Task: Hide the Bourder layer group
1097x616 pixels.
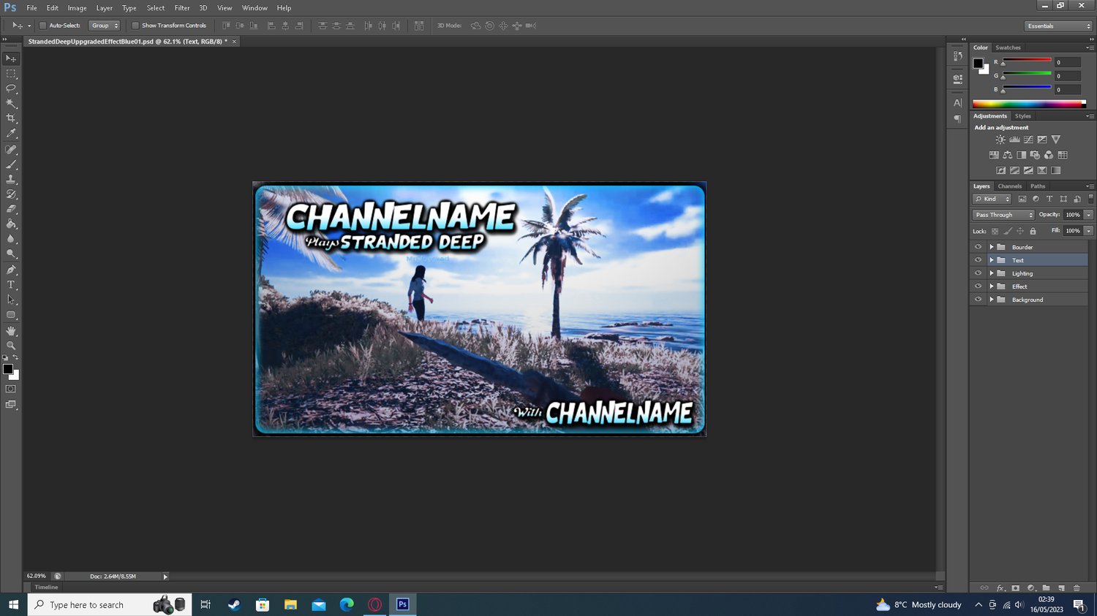Action: click(978, 247)
